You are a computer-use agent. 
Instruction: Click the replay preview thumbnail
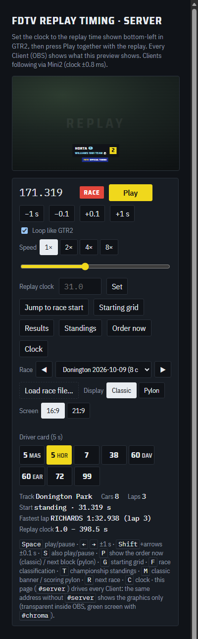tap(96, 123)
